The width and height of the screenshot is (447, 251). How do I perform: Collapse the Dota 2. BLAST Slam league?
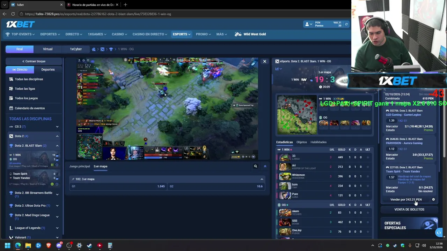(57, 146)
